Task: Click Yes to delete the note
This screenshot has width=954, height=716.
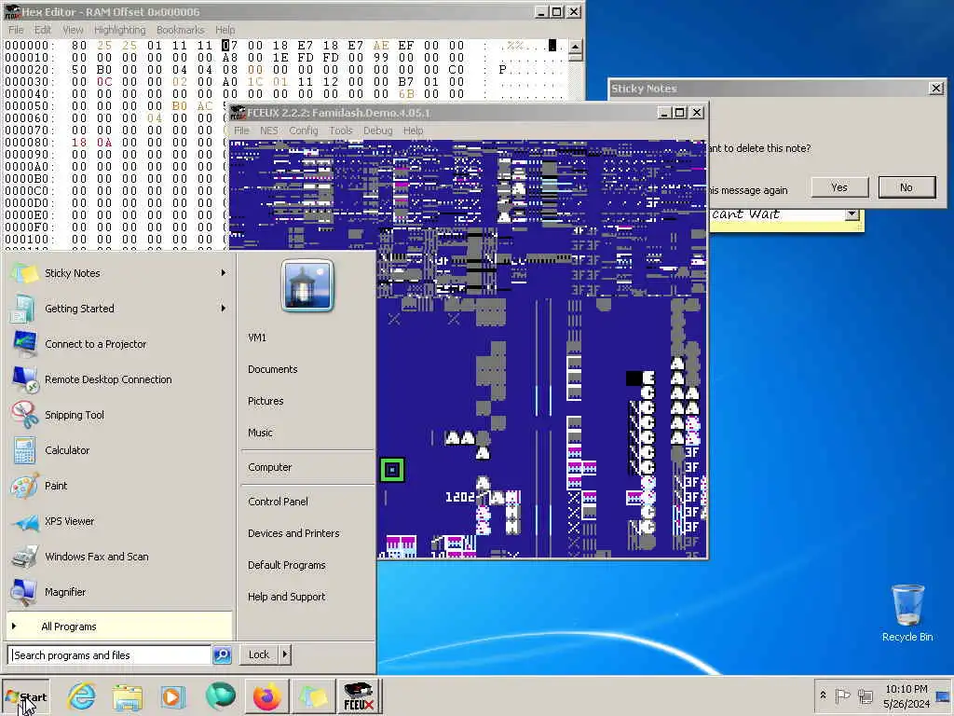Action: point(839,187)
